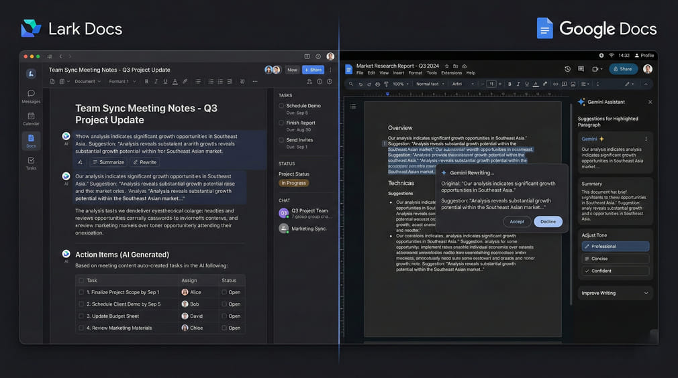678x378 pixels.
Task: Open the alignment dropdown in Google Docs toolbar
Action: tap(585, 84)
